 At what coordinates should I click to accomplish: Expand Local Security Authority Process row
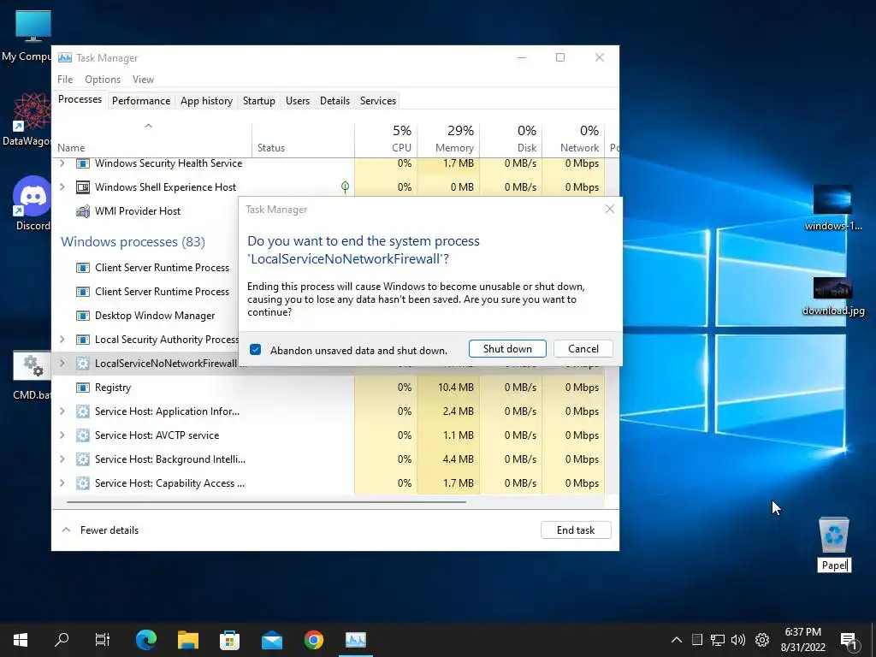[62, 339]
